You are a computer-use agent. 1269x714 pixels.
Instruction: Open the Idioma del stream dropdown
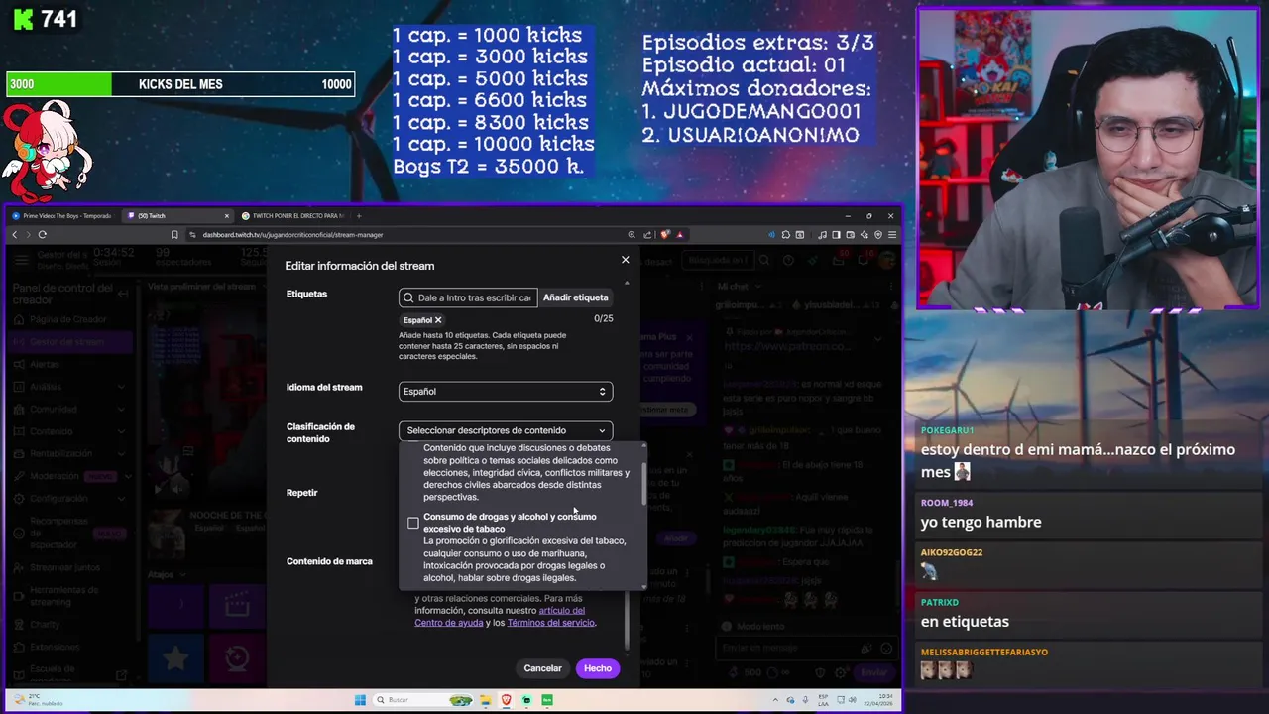pyautogui.click(x=506, y=391)
